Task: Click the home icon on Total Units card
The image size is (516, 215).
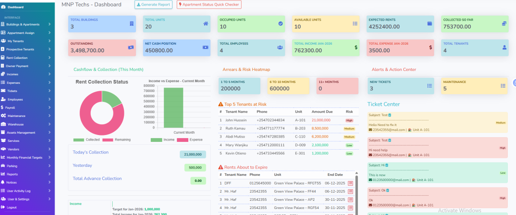Action: click(x=206, y=24)
